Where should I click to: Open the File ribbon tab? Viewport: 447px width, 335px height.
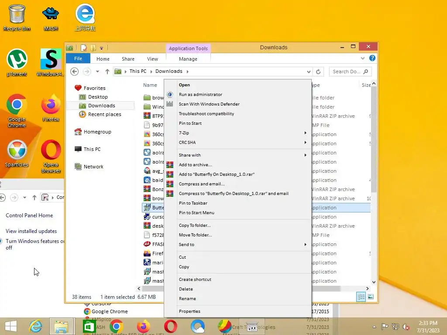click(x=78, y=58)
